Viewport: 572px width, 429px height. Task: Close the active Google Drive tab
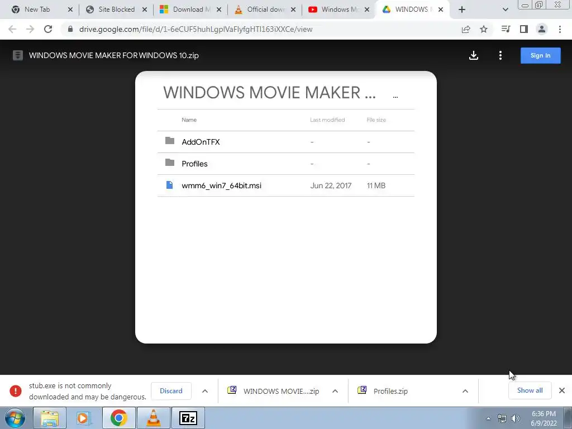(x=441, y=9)
